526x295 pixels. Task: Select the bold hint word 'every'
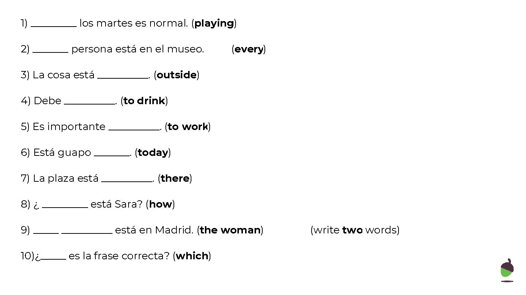tap(249, 50)
